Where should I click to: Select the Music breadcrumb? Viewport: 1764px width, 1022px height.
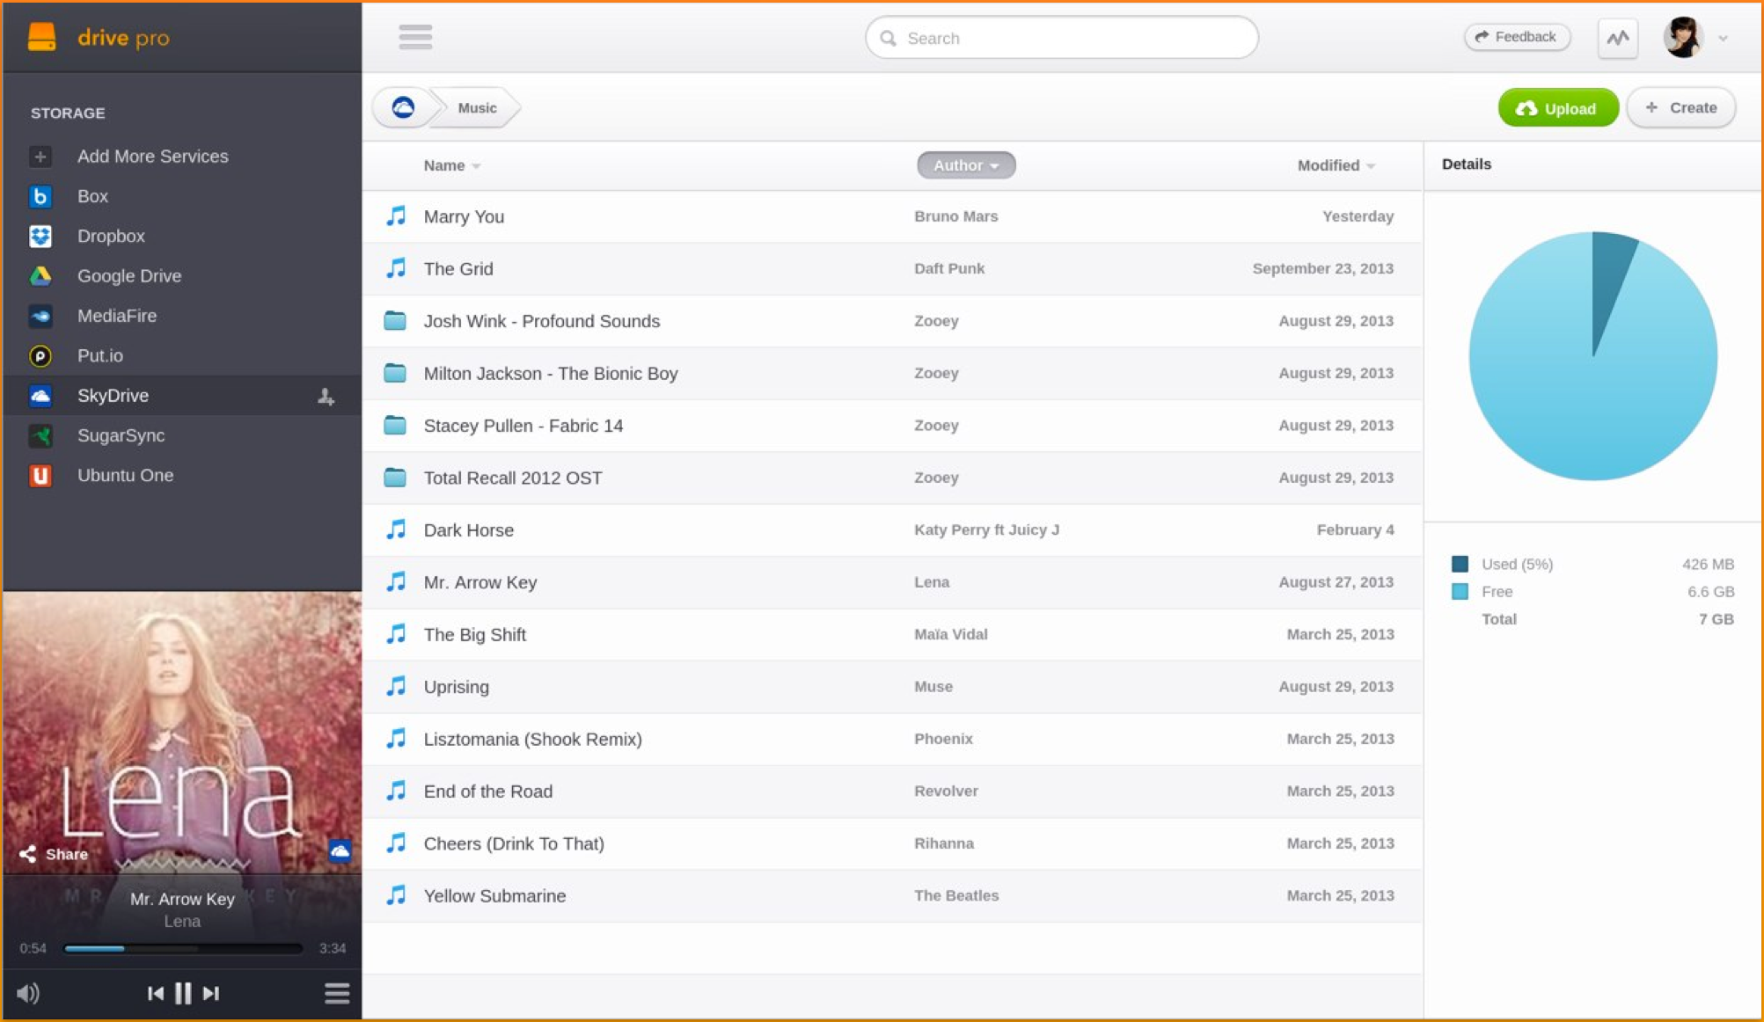click(x=477, y=107)
